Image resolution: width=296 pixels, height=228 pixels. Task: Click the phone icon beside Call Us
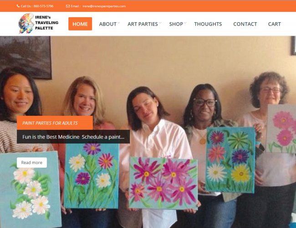pos(18,6)
